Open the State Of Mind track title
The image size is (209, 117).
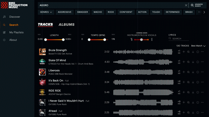click(57, 60)
